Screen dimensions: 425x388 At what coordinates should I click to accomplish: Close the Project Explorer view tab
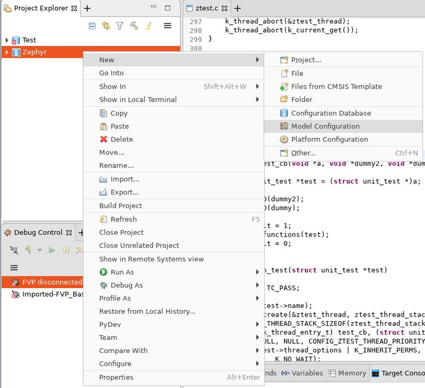pyautogui.click(x=74, y=9)
